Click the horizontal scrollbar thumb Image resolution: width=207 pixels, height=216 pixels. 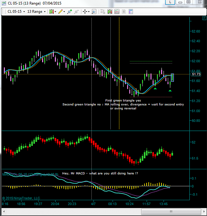click(x=171, y=211)
